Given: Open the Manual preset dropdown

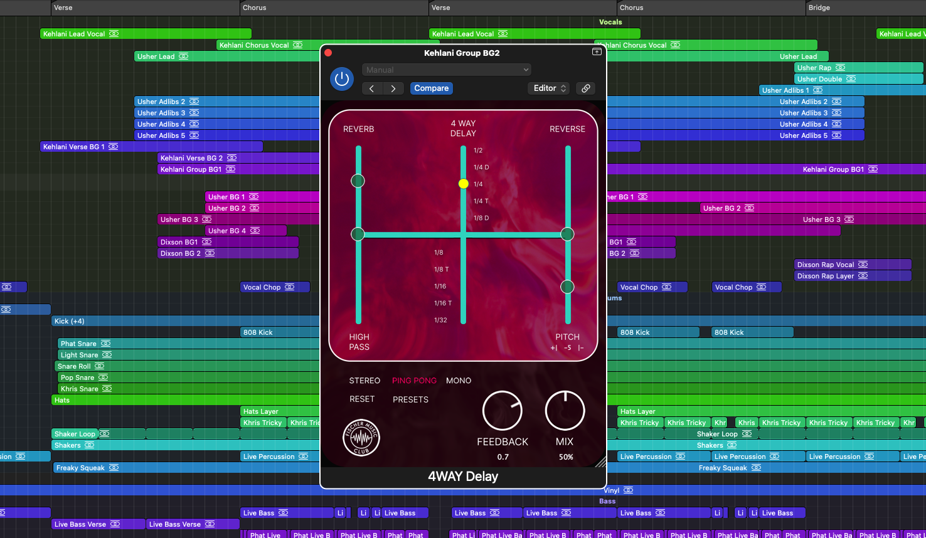Looking at the screenshot, I should (x=447, y=70).
